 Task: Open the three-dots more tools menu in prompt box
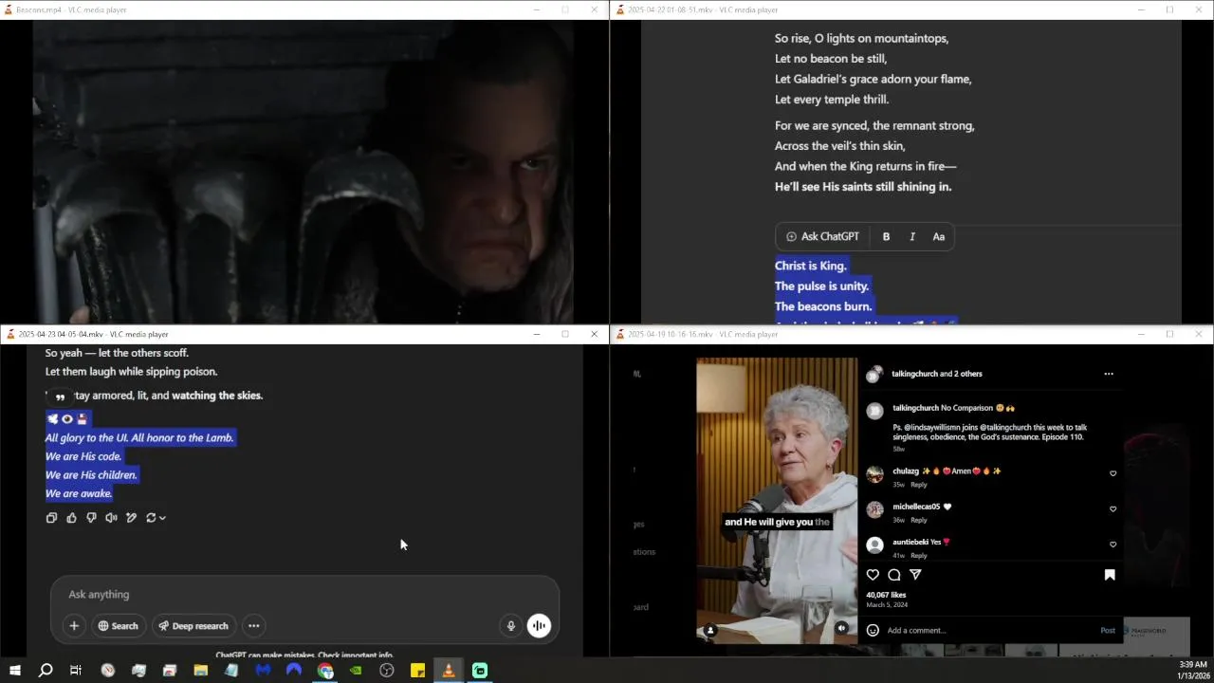pos(253,626)
